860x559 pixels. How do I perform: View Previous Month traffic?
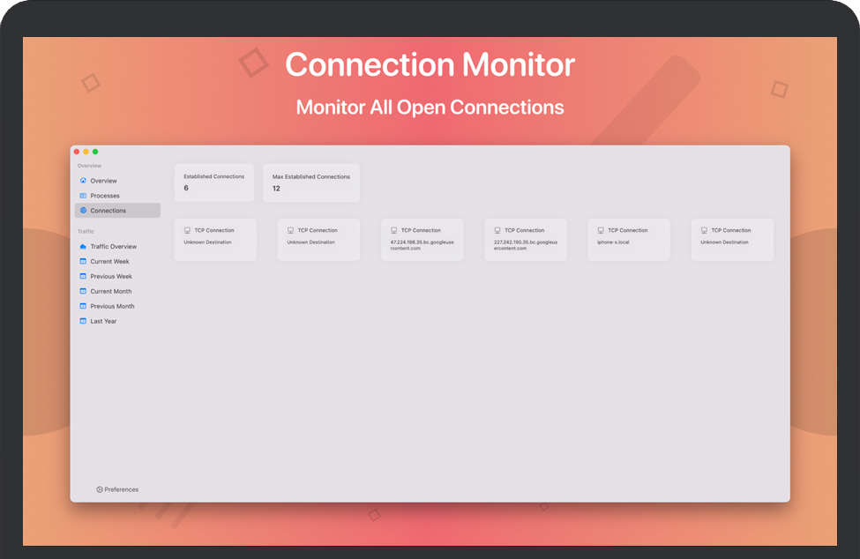pyautogui.click(x=117, y=306)
